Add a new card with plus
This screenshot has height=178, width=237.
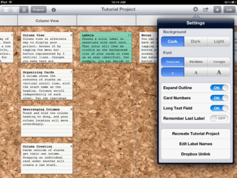(x=217, y=10)
